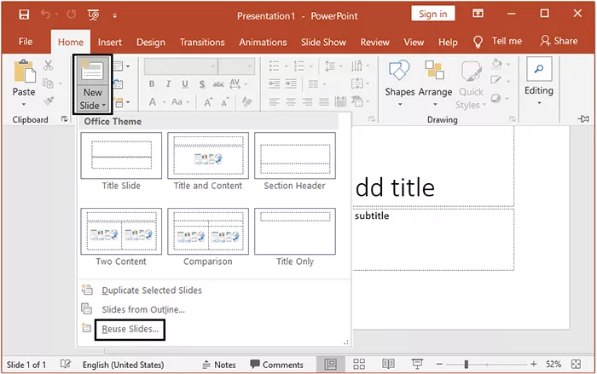
Task: Open the Help tab
Action: pos(448,42)
